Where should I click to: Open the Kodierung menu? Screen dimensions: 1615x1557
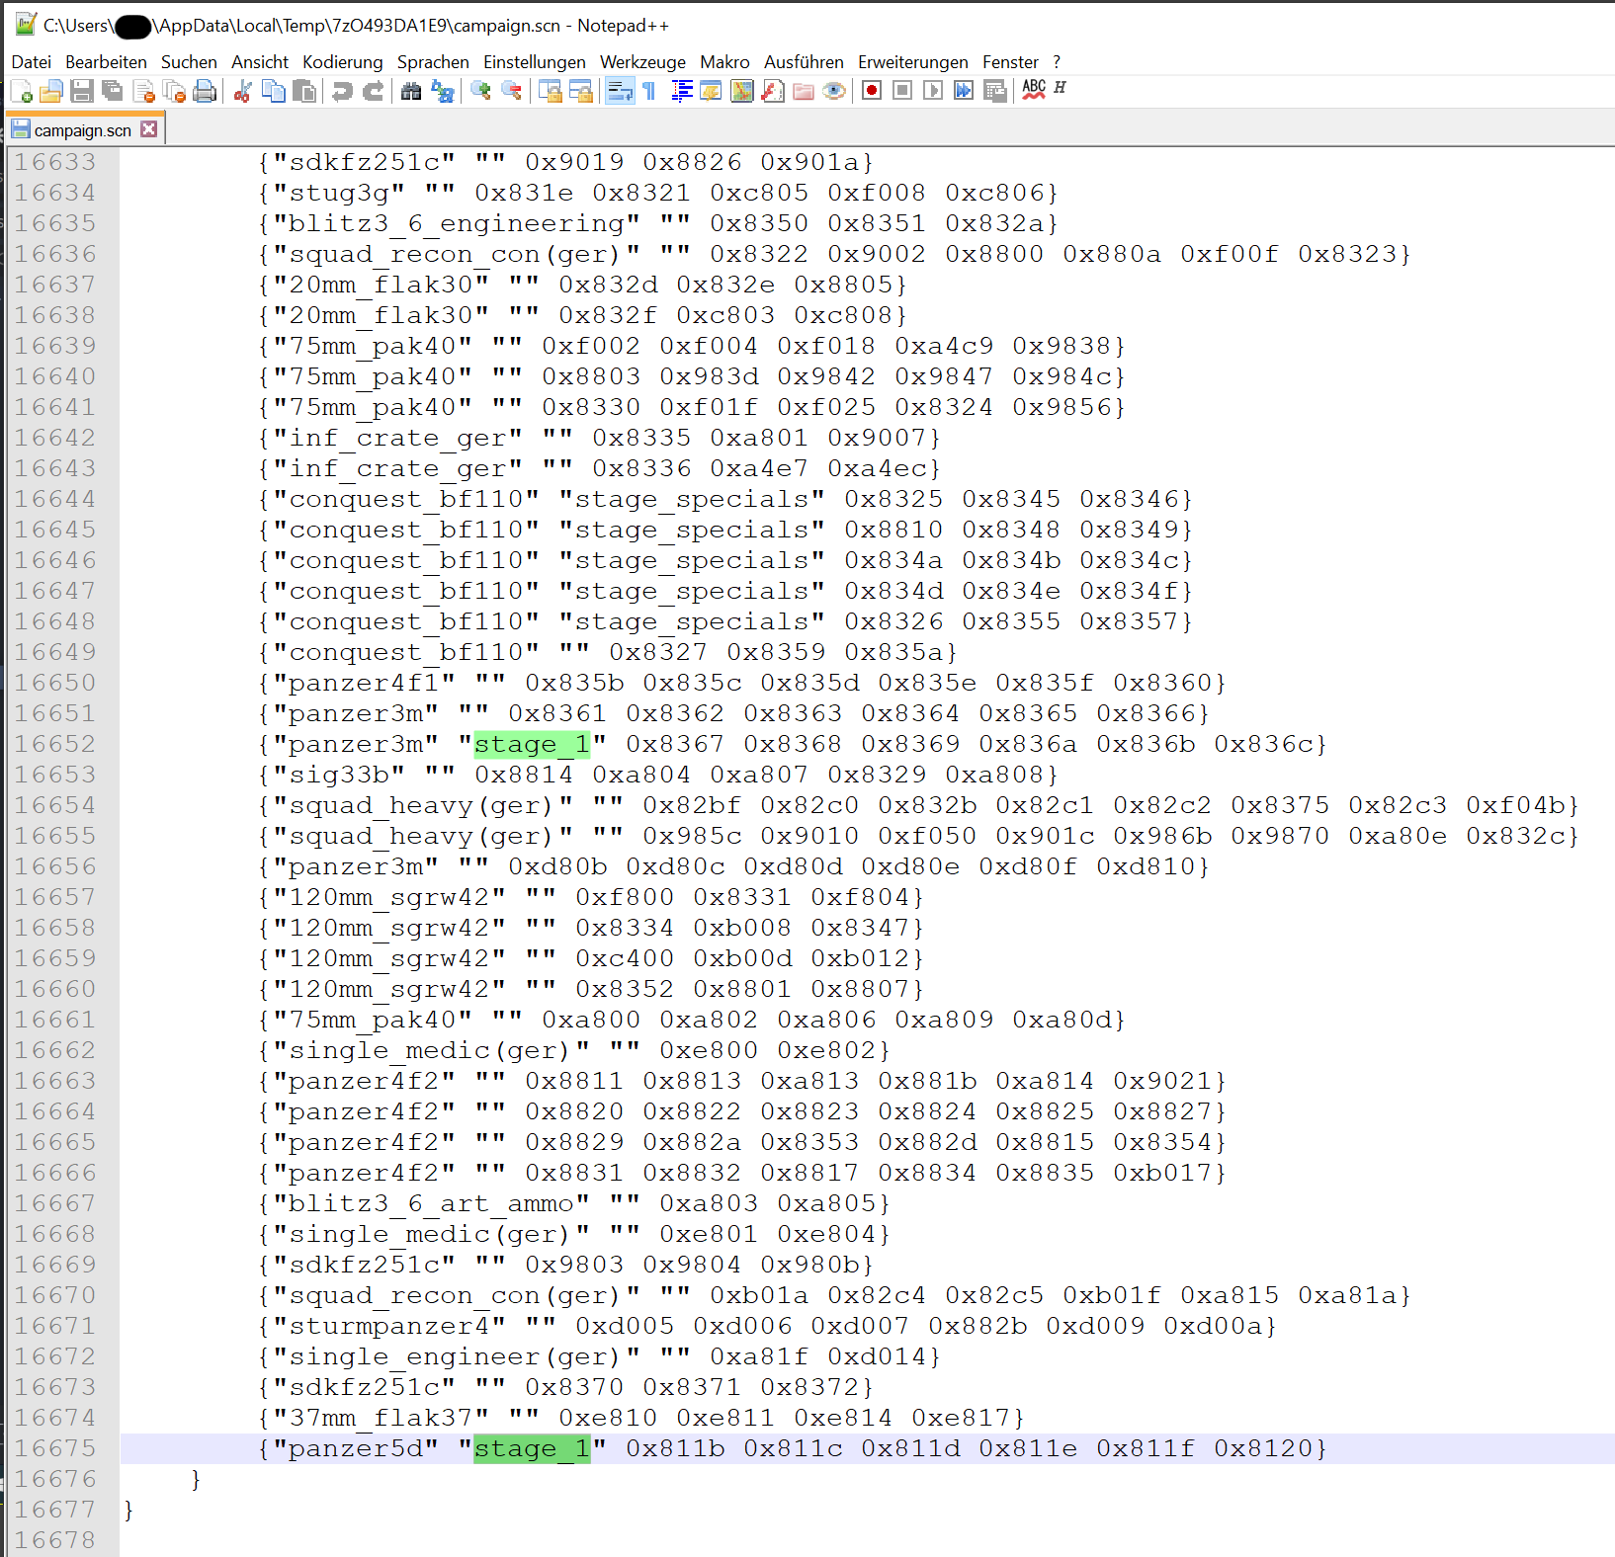(x=343, y=62)
